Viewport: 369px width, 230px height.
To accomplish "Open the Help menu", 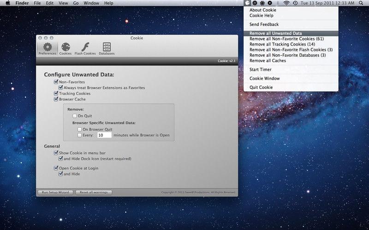I will (108, 3).
